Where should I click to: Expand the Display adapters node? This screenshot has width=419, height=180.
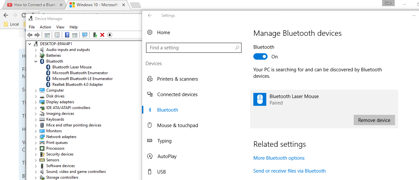pyautogui.click(x=36, y=102)
